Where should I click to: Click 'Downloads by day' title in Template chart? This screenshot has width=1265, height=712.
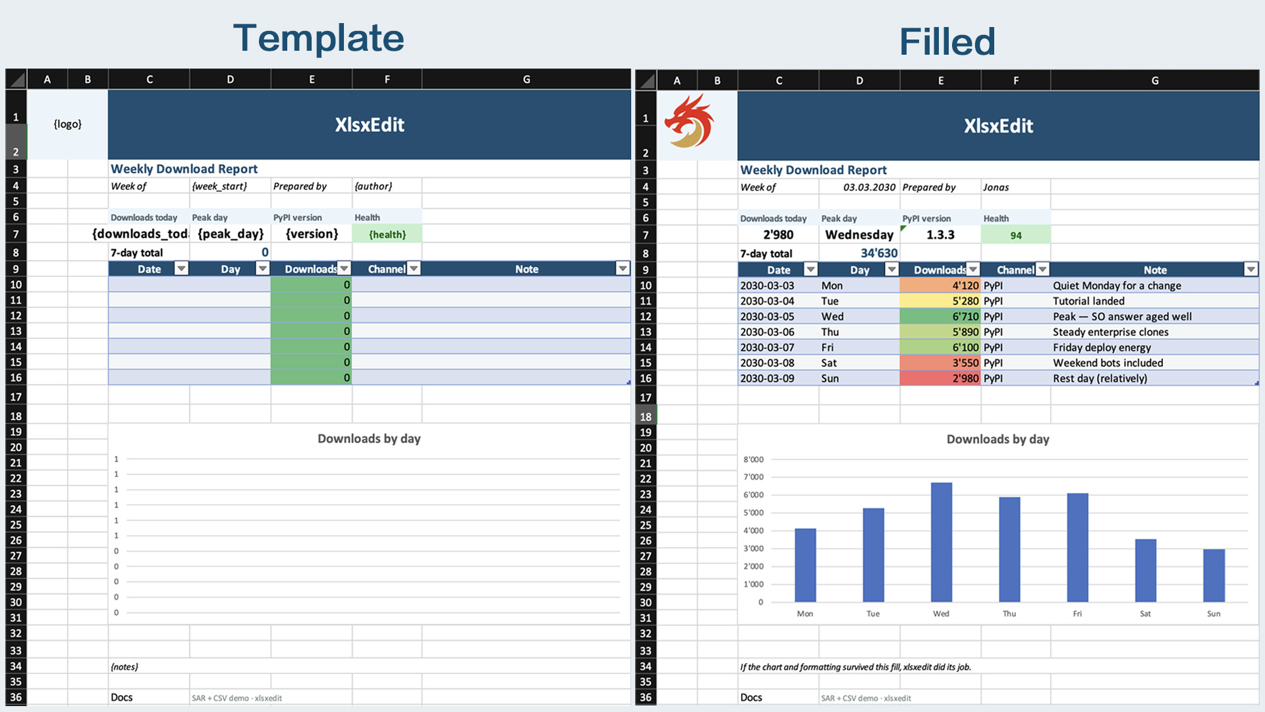369,438
